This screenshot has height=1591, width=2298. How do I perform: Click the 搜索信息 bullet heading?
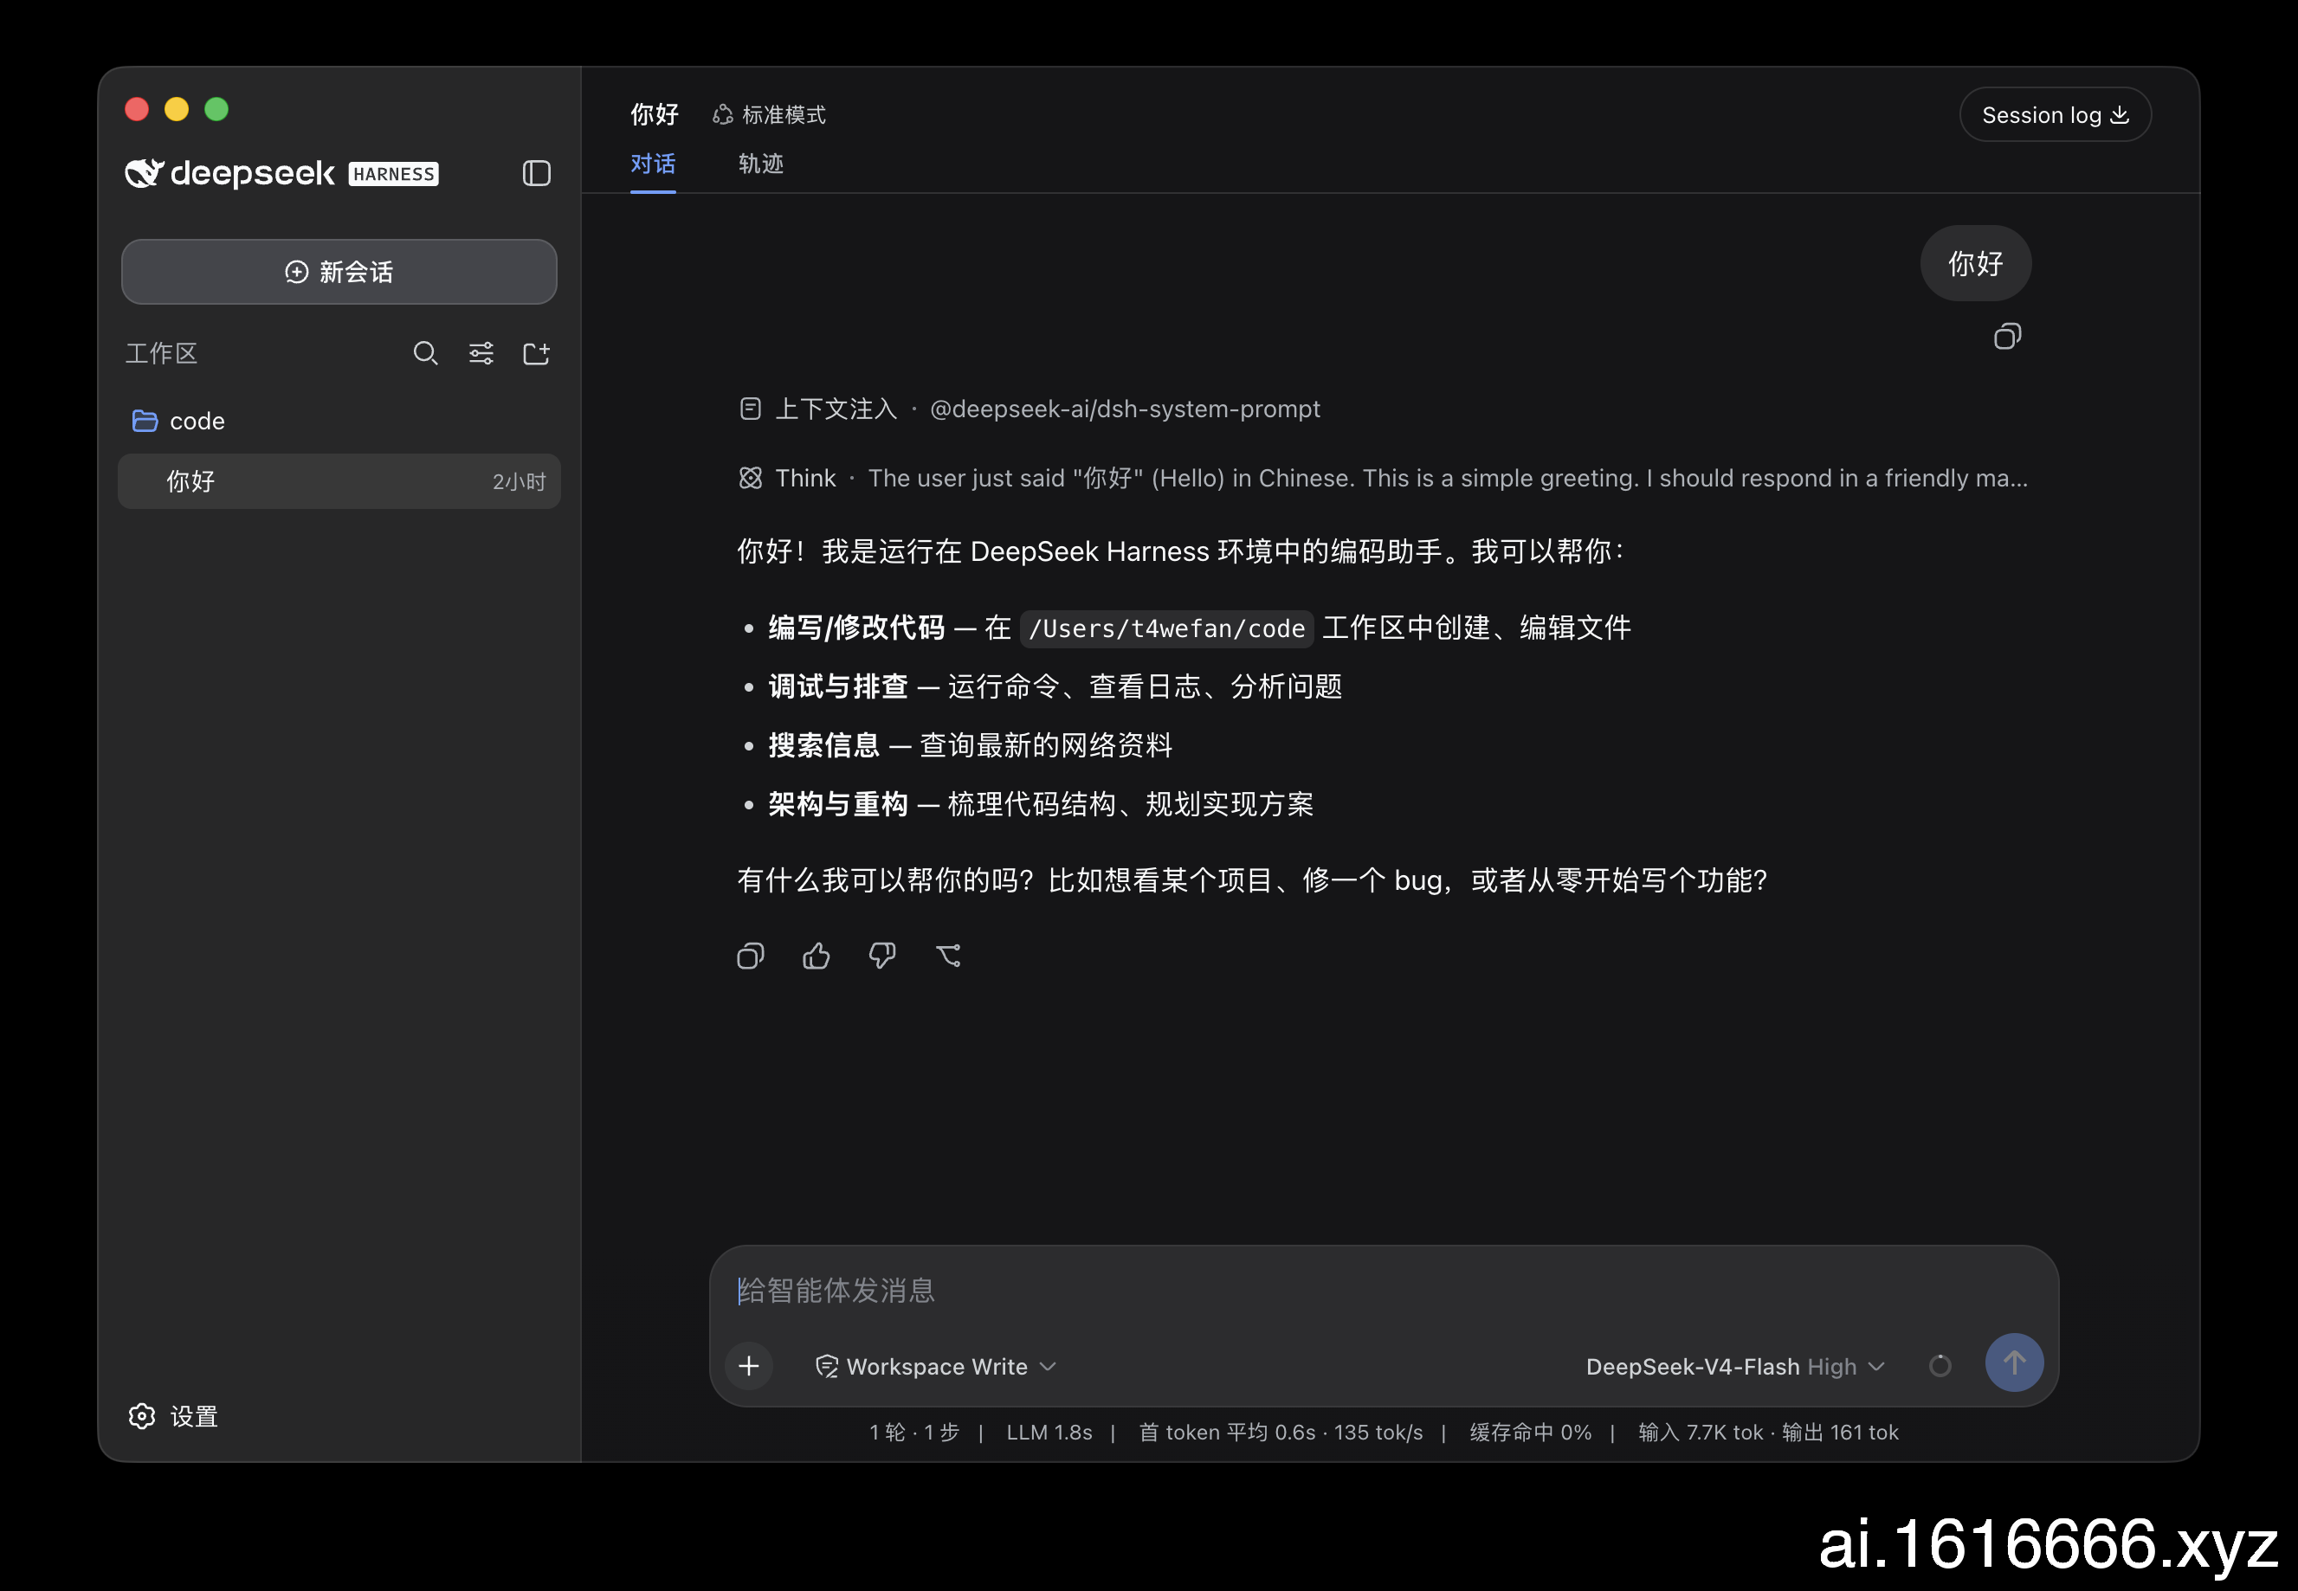[824, 745]
